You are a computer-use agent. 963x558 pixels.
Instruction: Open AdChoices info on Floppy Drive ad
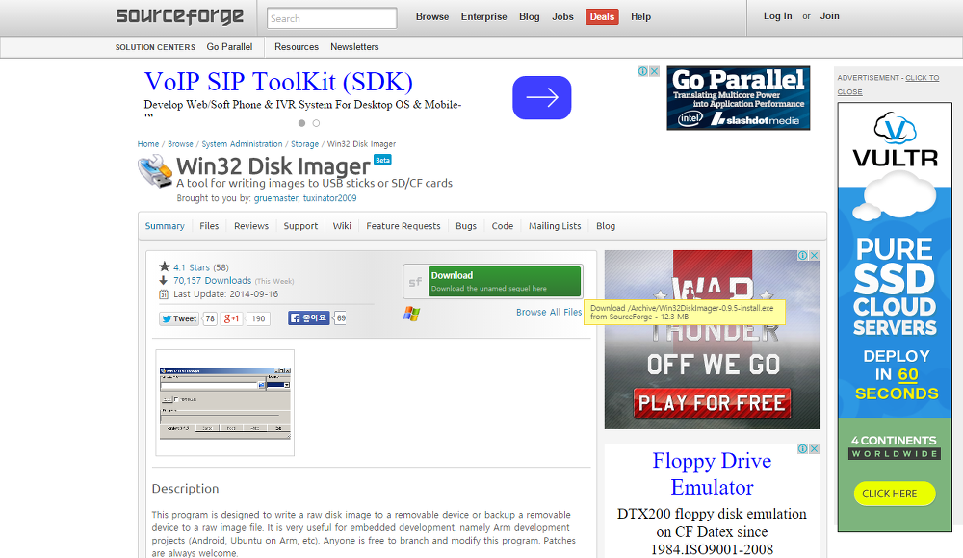[x=803, y=448]
